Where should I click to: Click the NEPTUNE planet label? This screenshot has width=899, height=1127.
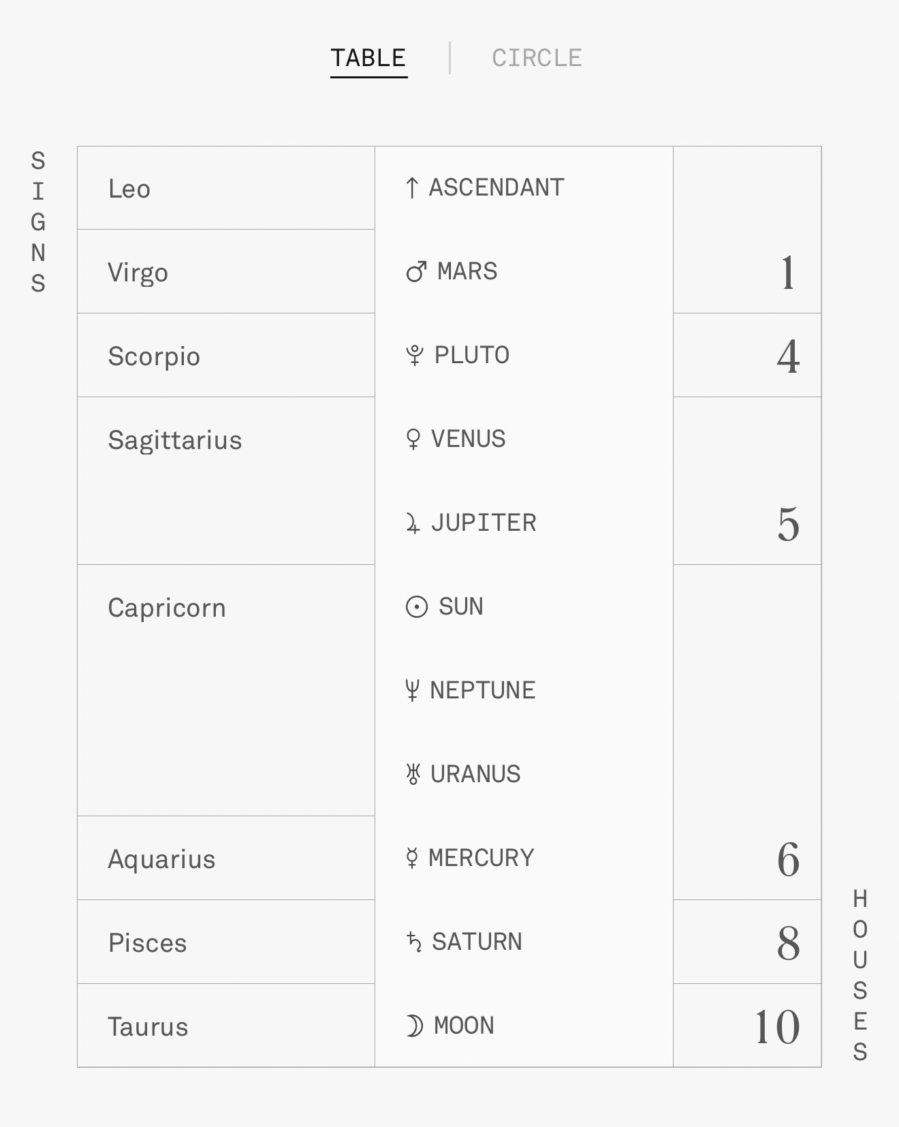coord(482,690)
